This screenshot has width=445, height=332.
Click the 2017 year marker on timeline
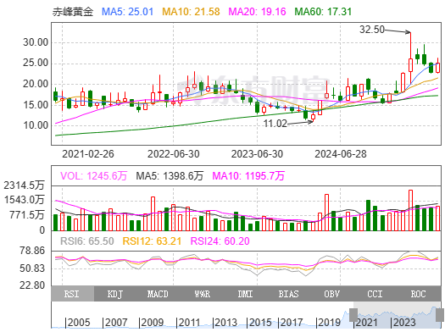pos(291,323)
